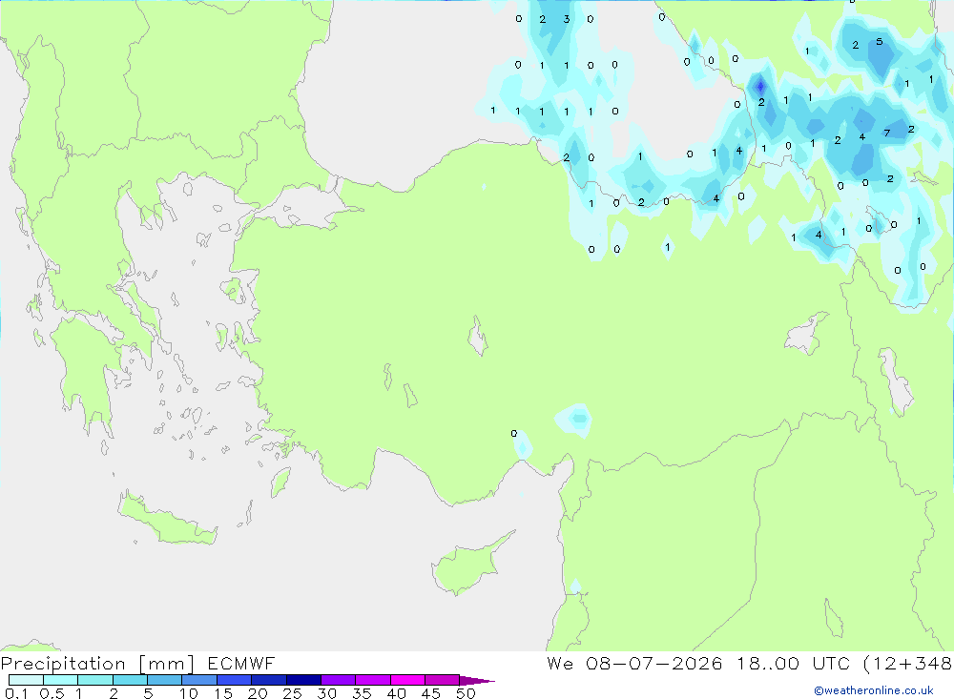Click the 0.1–0.5 mm lightest cyan legend swatch
Screen dimensions: 954x699
click(x=26, y=680)
